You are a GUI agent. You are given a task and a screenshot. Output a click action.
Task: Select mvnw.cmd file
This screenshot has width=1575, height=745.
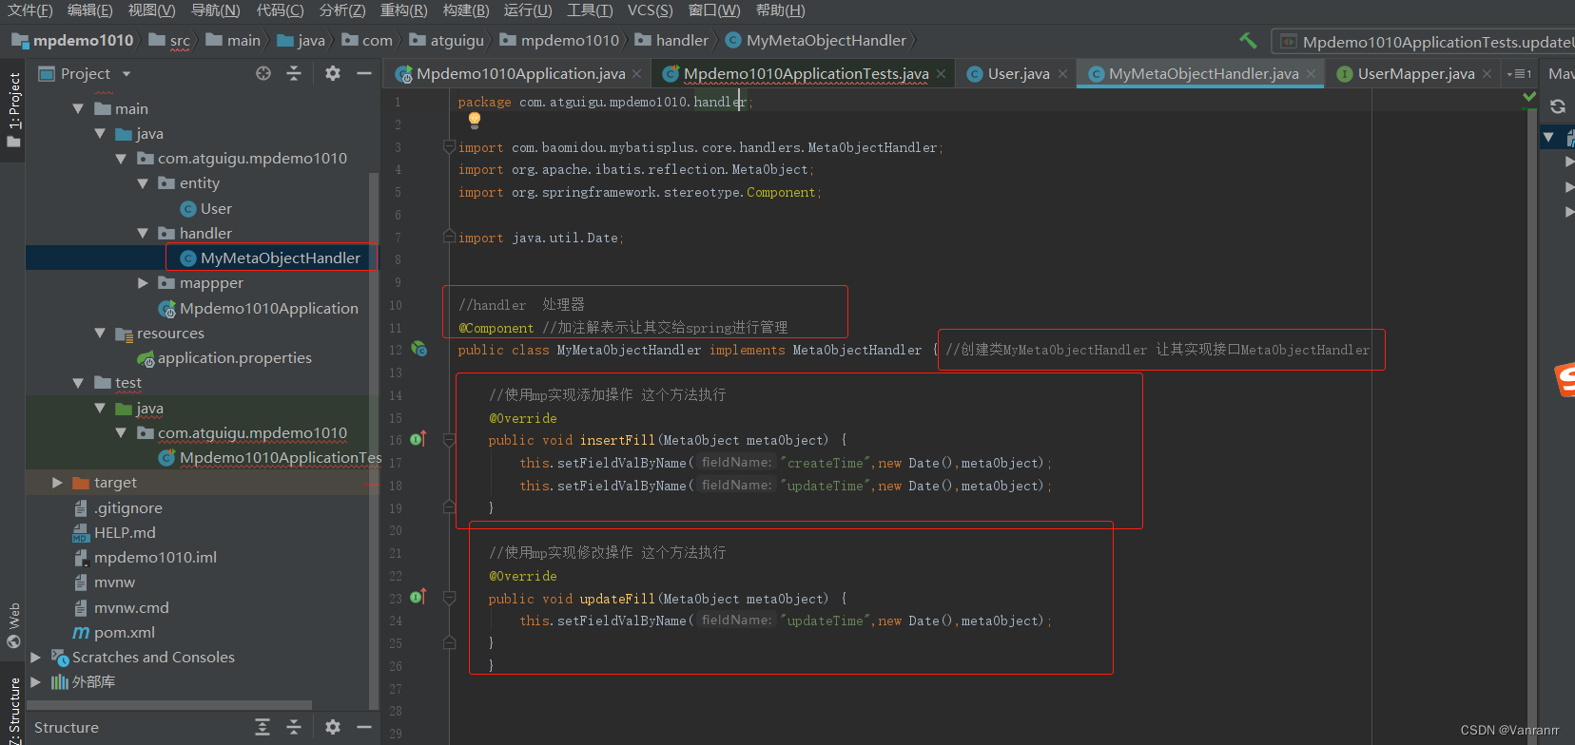(x=121, y=607)
